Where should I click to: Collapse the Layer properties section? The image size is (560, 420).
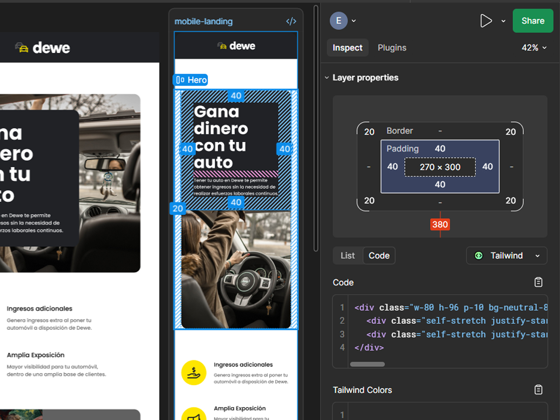click(x=327, y=78)
